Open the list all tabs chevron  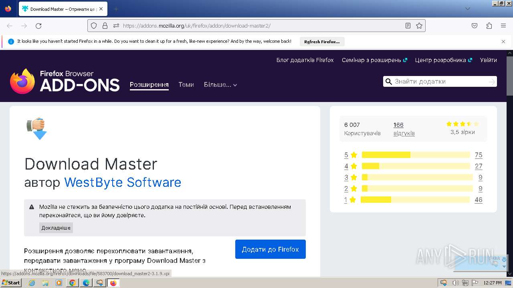[467, 9]
